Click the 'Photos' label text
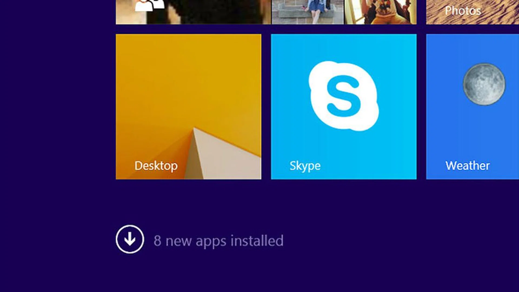 [x=463, y=11]
